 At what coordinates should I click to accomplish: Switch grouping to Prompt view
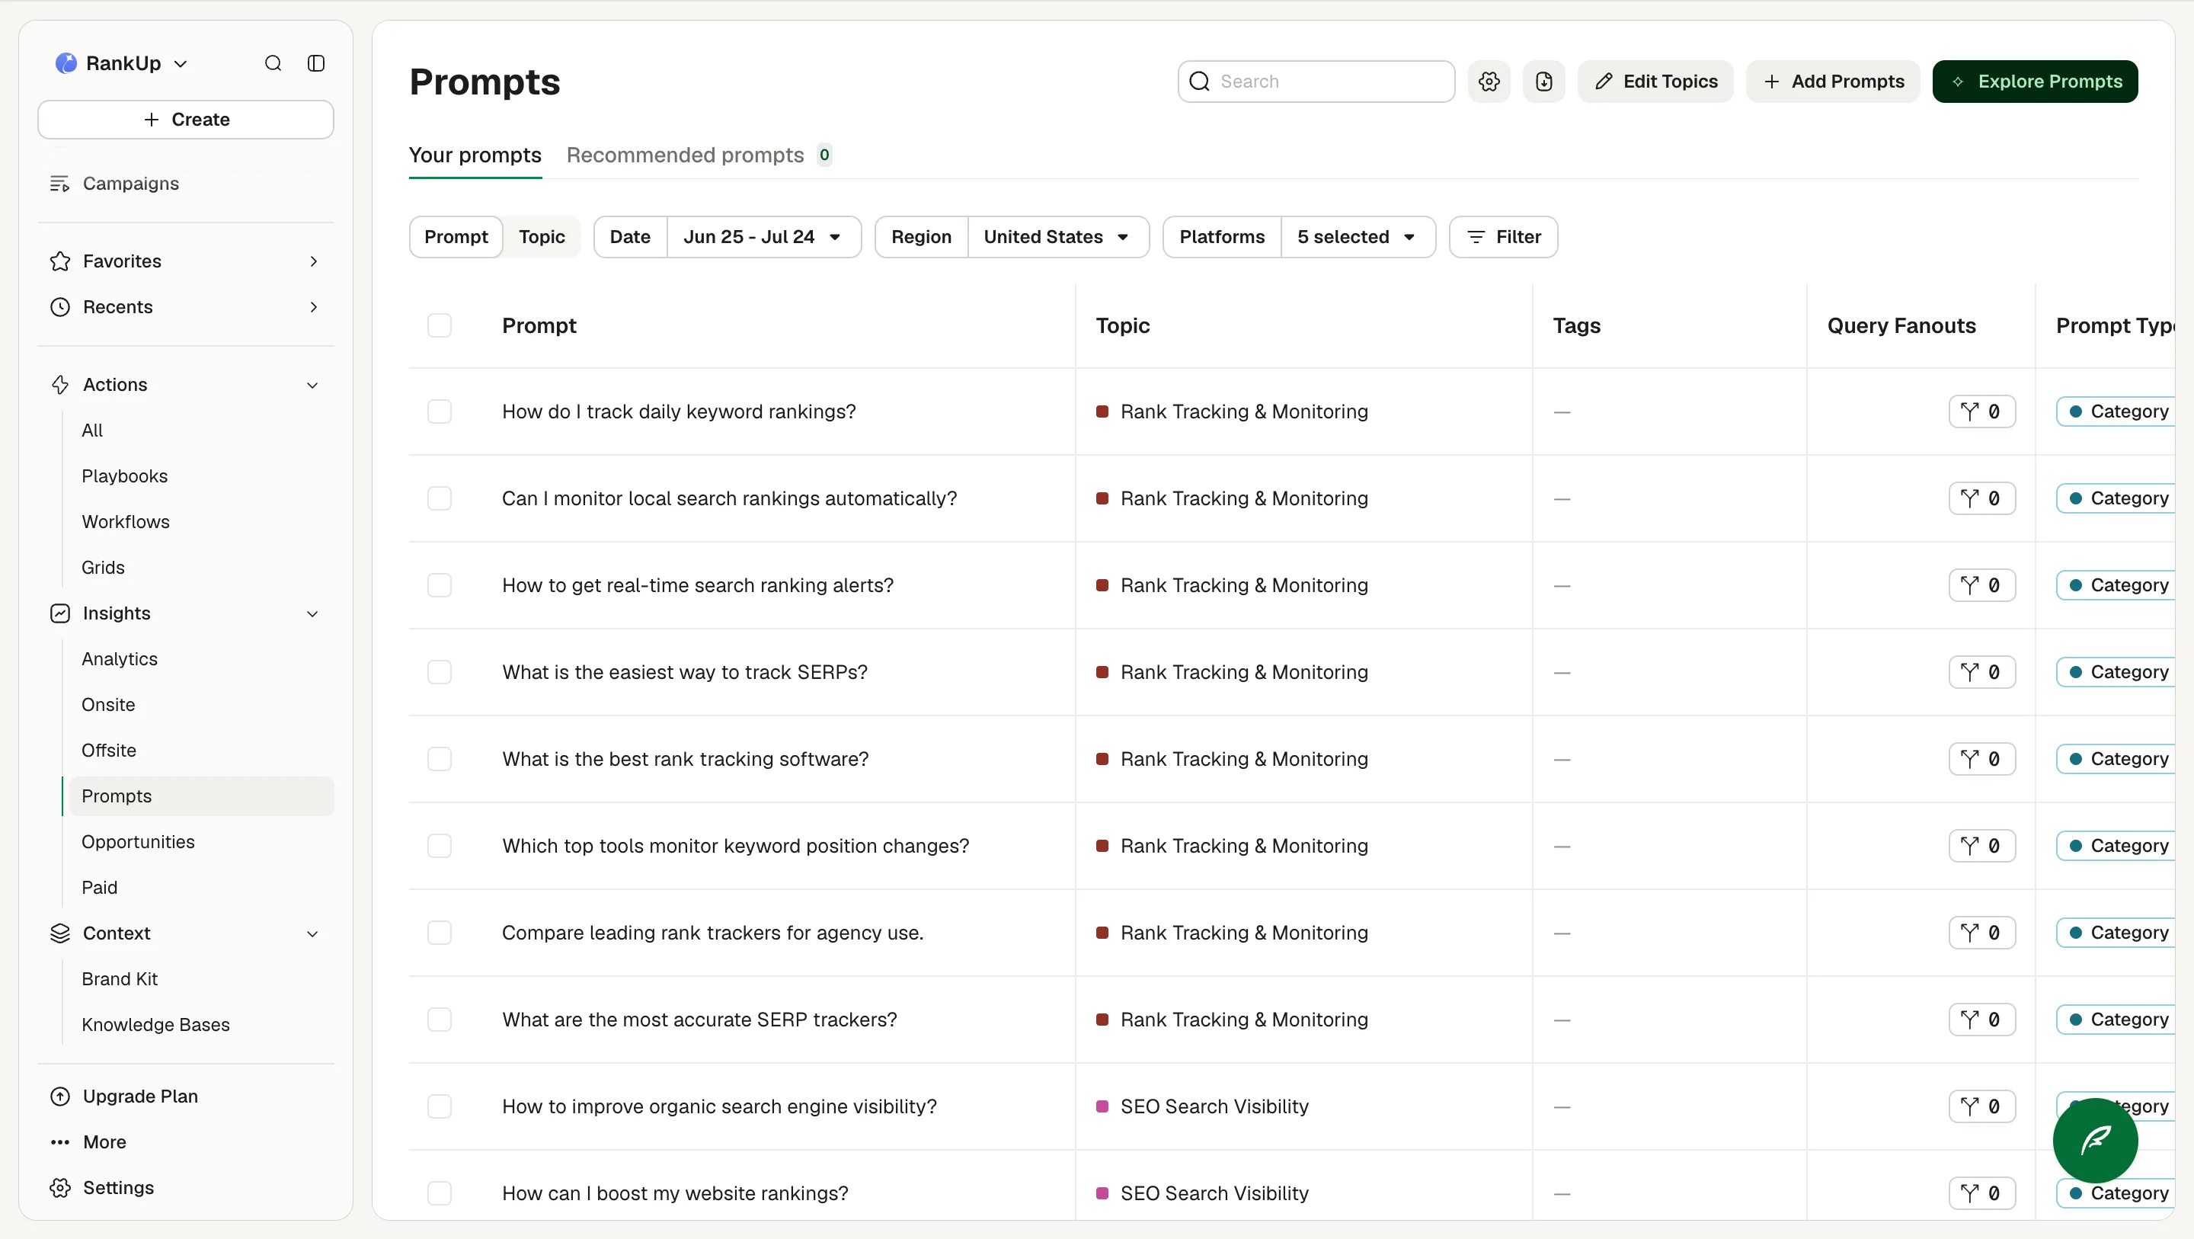[x=456, y=237]
